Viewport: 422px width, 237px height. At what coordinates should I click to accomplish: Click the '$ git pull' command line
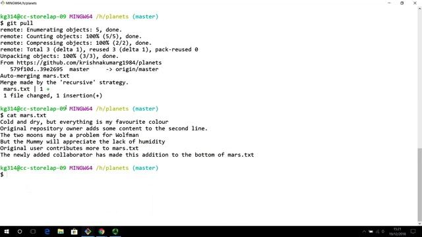click(16, 23)
